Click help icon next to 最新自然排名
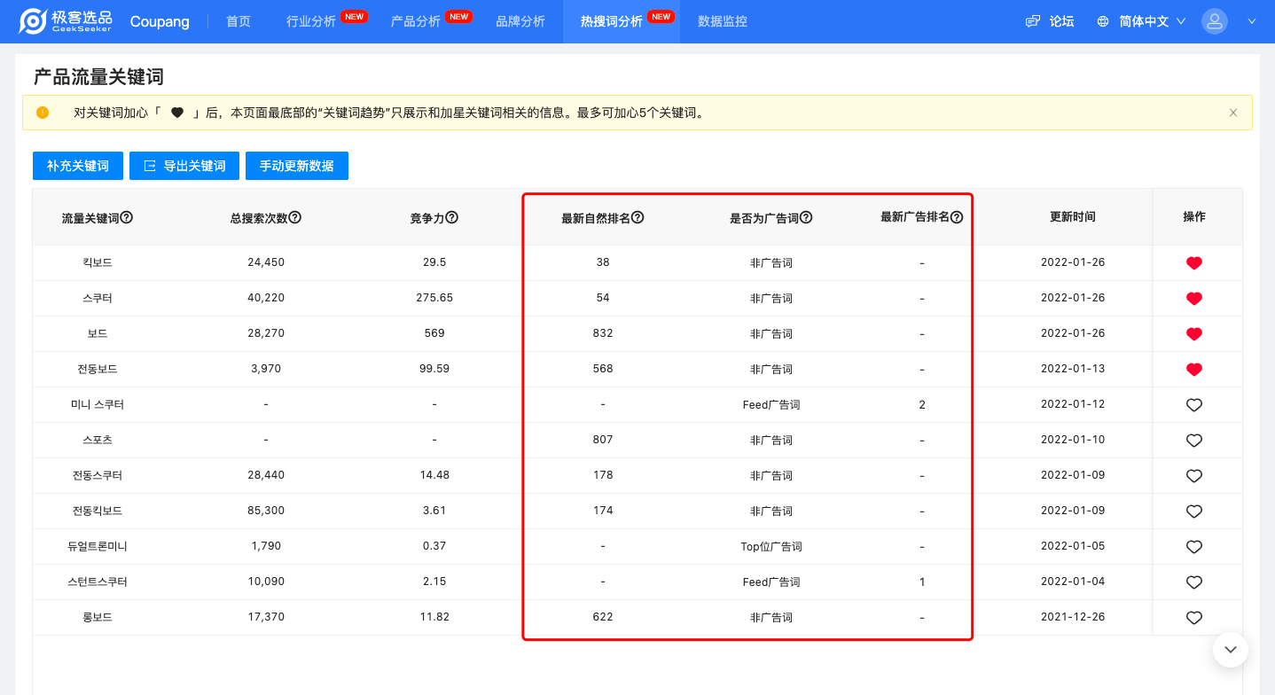This screenshot has width=1275, height=695. [637, 217]
